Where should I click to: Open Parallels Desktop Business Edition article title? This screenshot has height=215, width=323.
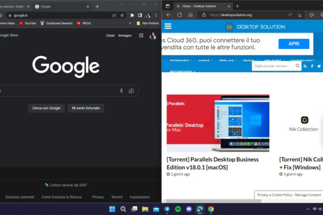[x=212, y=164]
